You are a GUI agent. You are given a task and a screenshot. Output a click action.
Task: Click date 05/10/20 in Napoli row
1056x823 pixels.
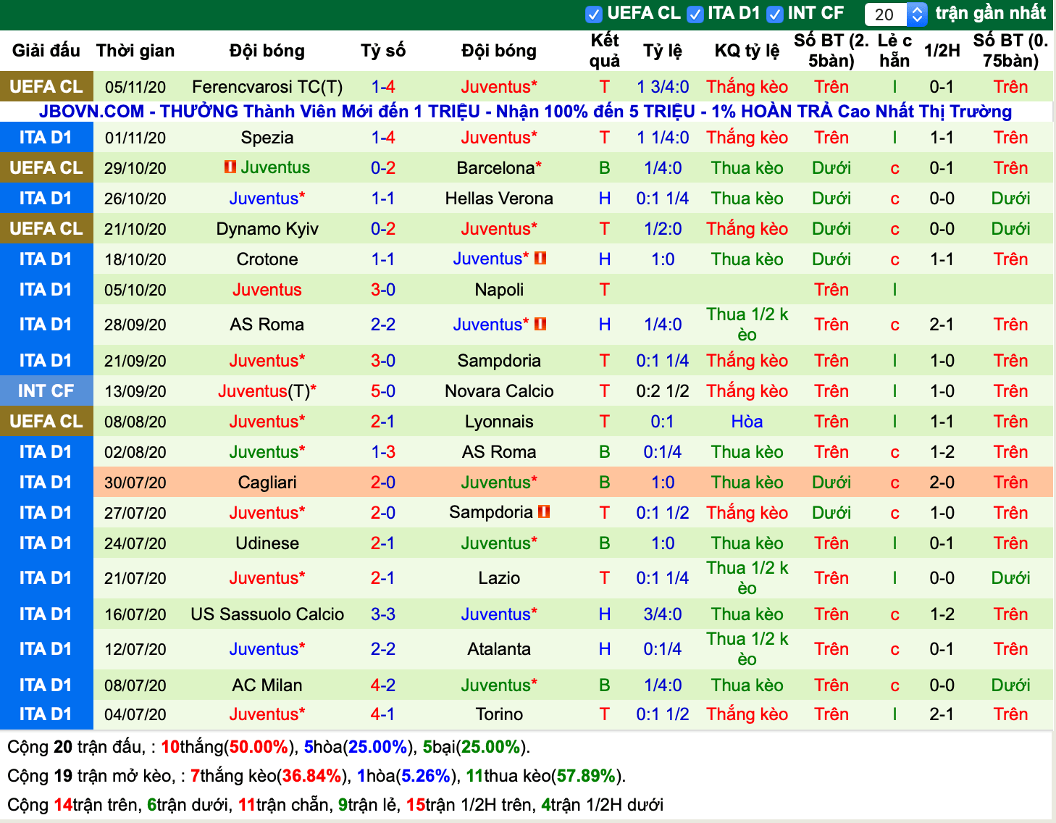pyautogui.click(x=135, y=290)
